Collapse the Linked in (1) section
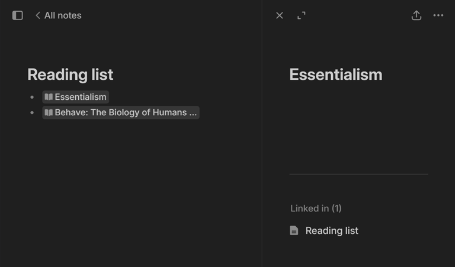The height and width of the screenshot is (267, 455). [x=316, y=208]
